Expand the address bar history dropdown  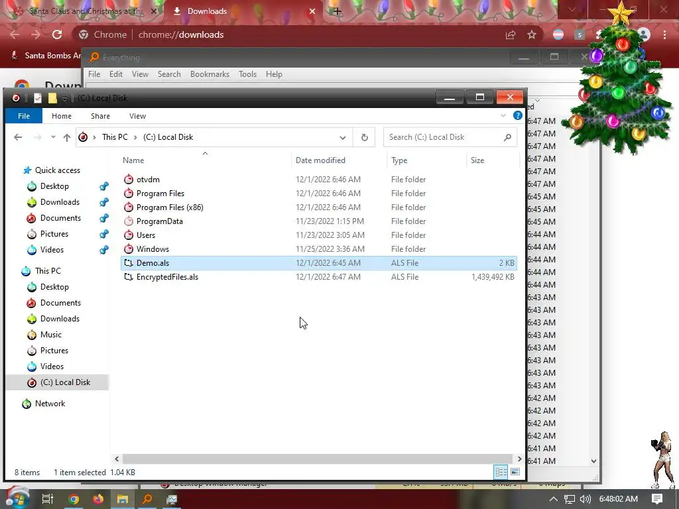343,138
